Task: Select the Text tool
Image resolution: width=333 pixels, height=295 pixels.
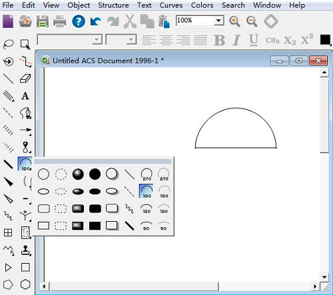Action: [x=25, y=96]
